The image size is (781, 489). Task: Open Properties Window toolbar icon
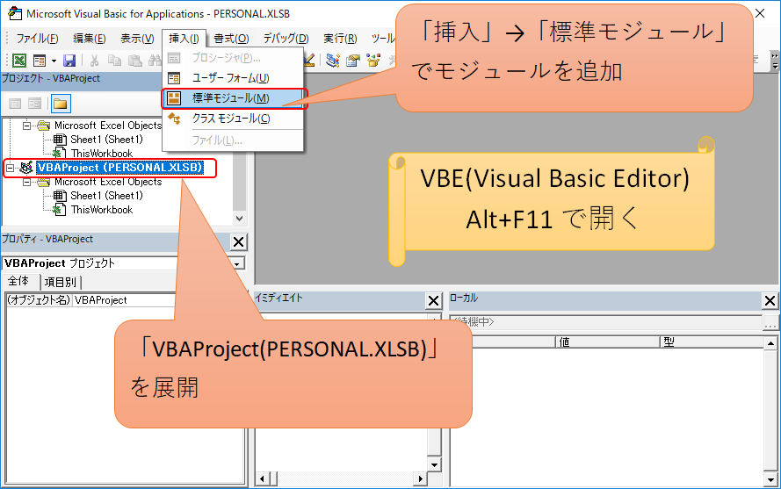point(353,61)
